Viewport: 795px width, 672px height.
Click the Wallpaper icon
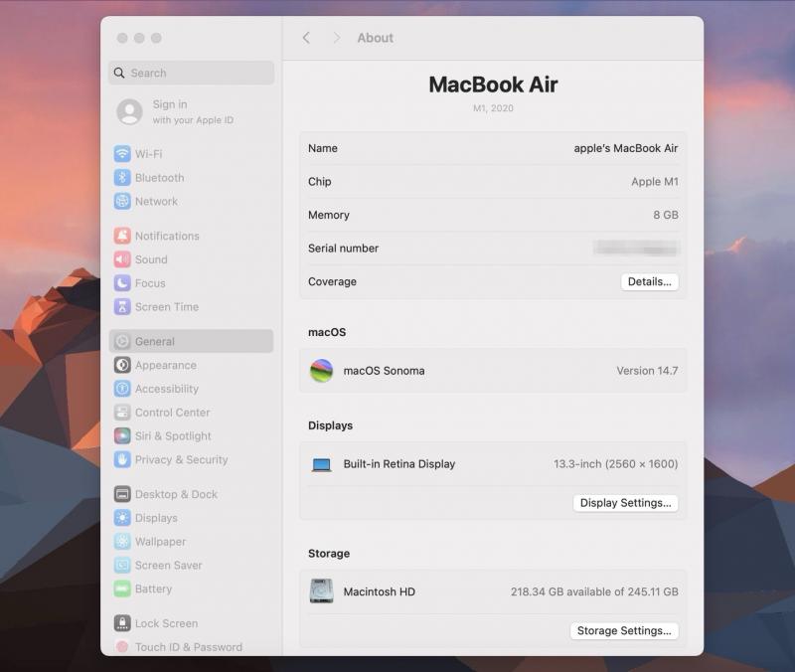point(122,542)
